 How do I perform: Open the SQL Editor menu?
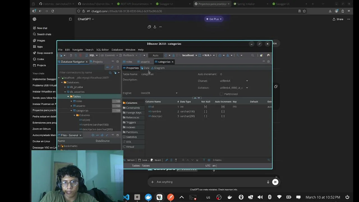click(102, 50)
